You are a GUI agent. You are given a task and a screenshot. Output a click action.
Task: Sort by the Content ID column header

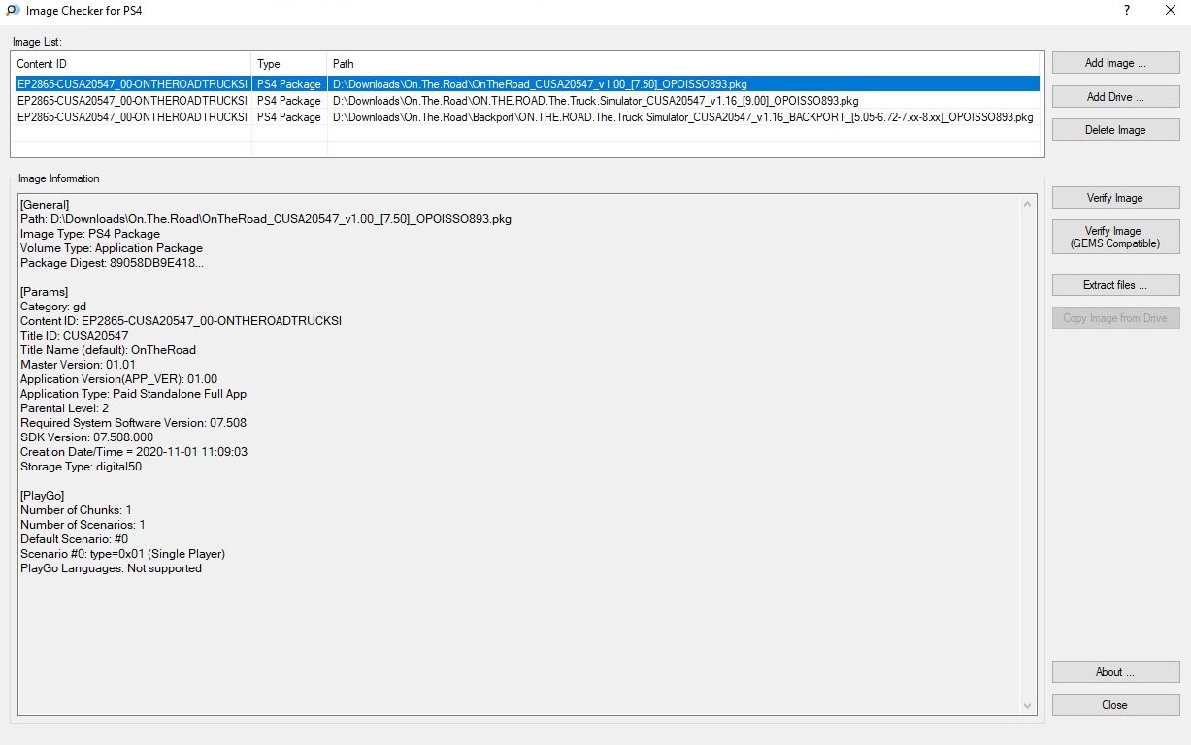tap(131, 64)
